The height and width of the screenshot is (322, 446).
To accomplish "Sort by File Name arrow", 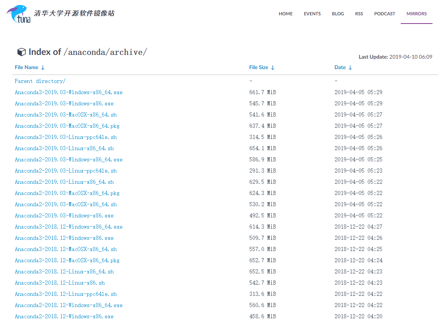I will (x=43, y=68).
